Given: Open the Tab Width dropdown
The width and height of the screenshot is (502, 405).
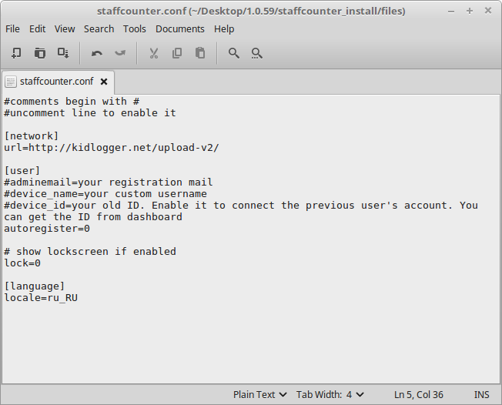Looking at the screenshot, I should [x=330, y=395].
